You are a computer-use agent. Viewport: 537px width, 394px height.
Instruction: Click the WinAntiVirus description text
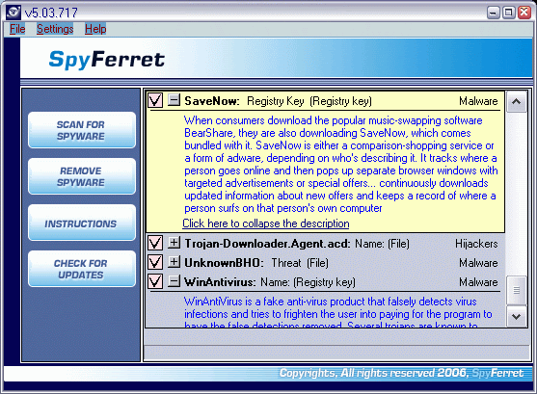click(338, 311)
